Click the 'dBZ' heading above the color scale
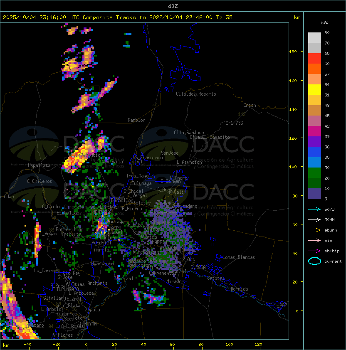The image size is (346, 350). tap(324, 22)
